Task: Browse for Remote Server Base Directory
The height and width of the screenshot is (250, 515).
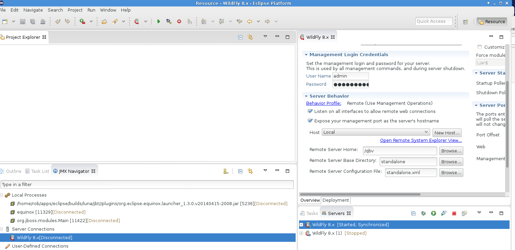Action: point(451,162)
